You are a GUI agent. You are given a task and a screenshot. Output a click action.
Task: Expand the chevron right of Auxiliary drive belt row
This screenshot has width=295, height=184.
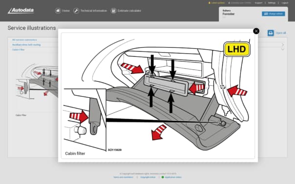coord(283,45)
